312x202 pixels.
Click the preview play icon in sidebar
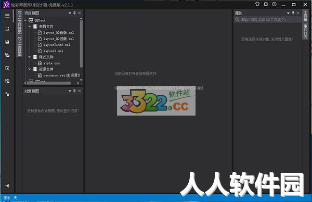(7, 68)
